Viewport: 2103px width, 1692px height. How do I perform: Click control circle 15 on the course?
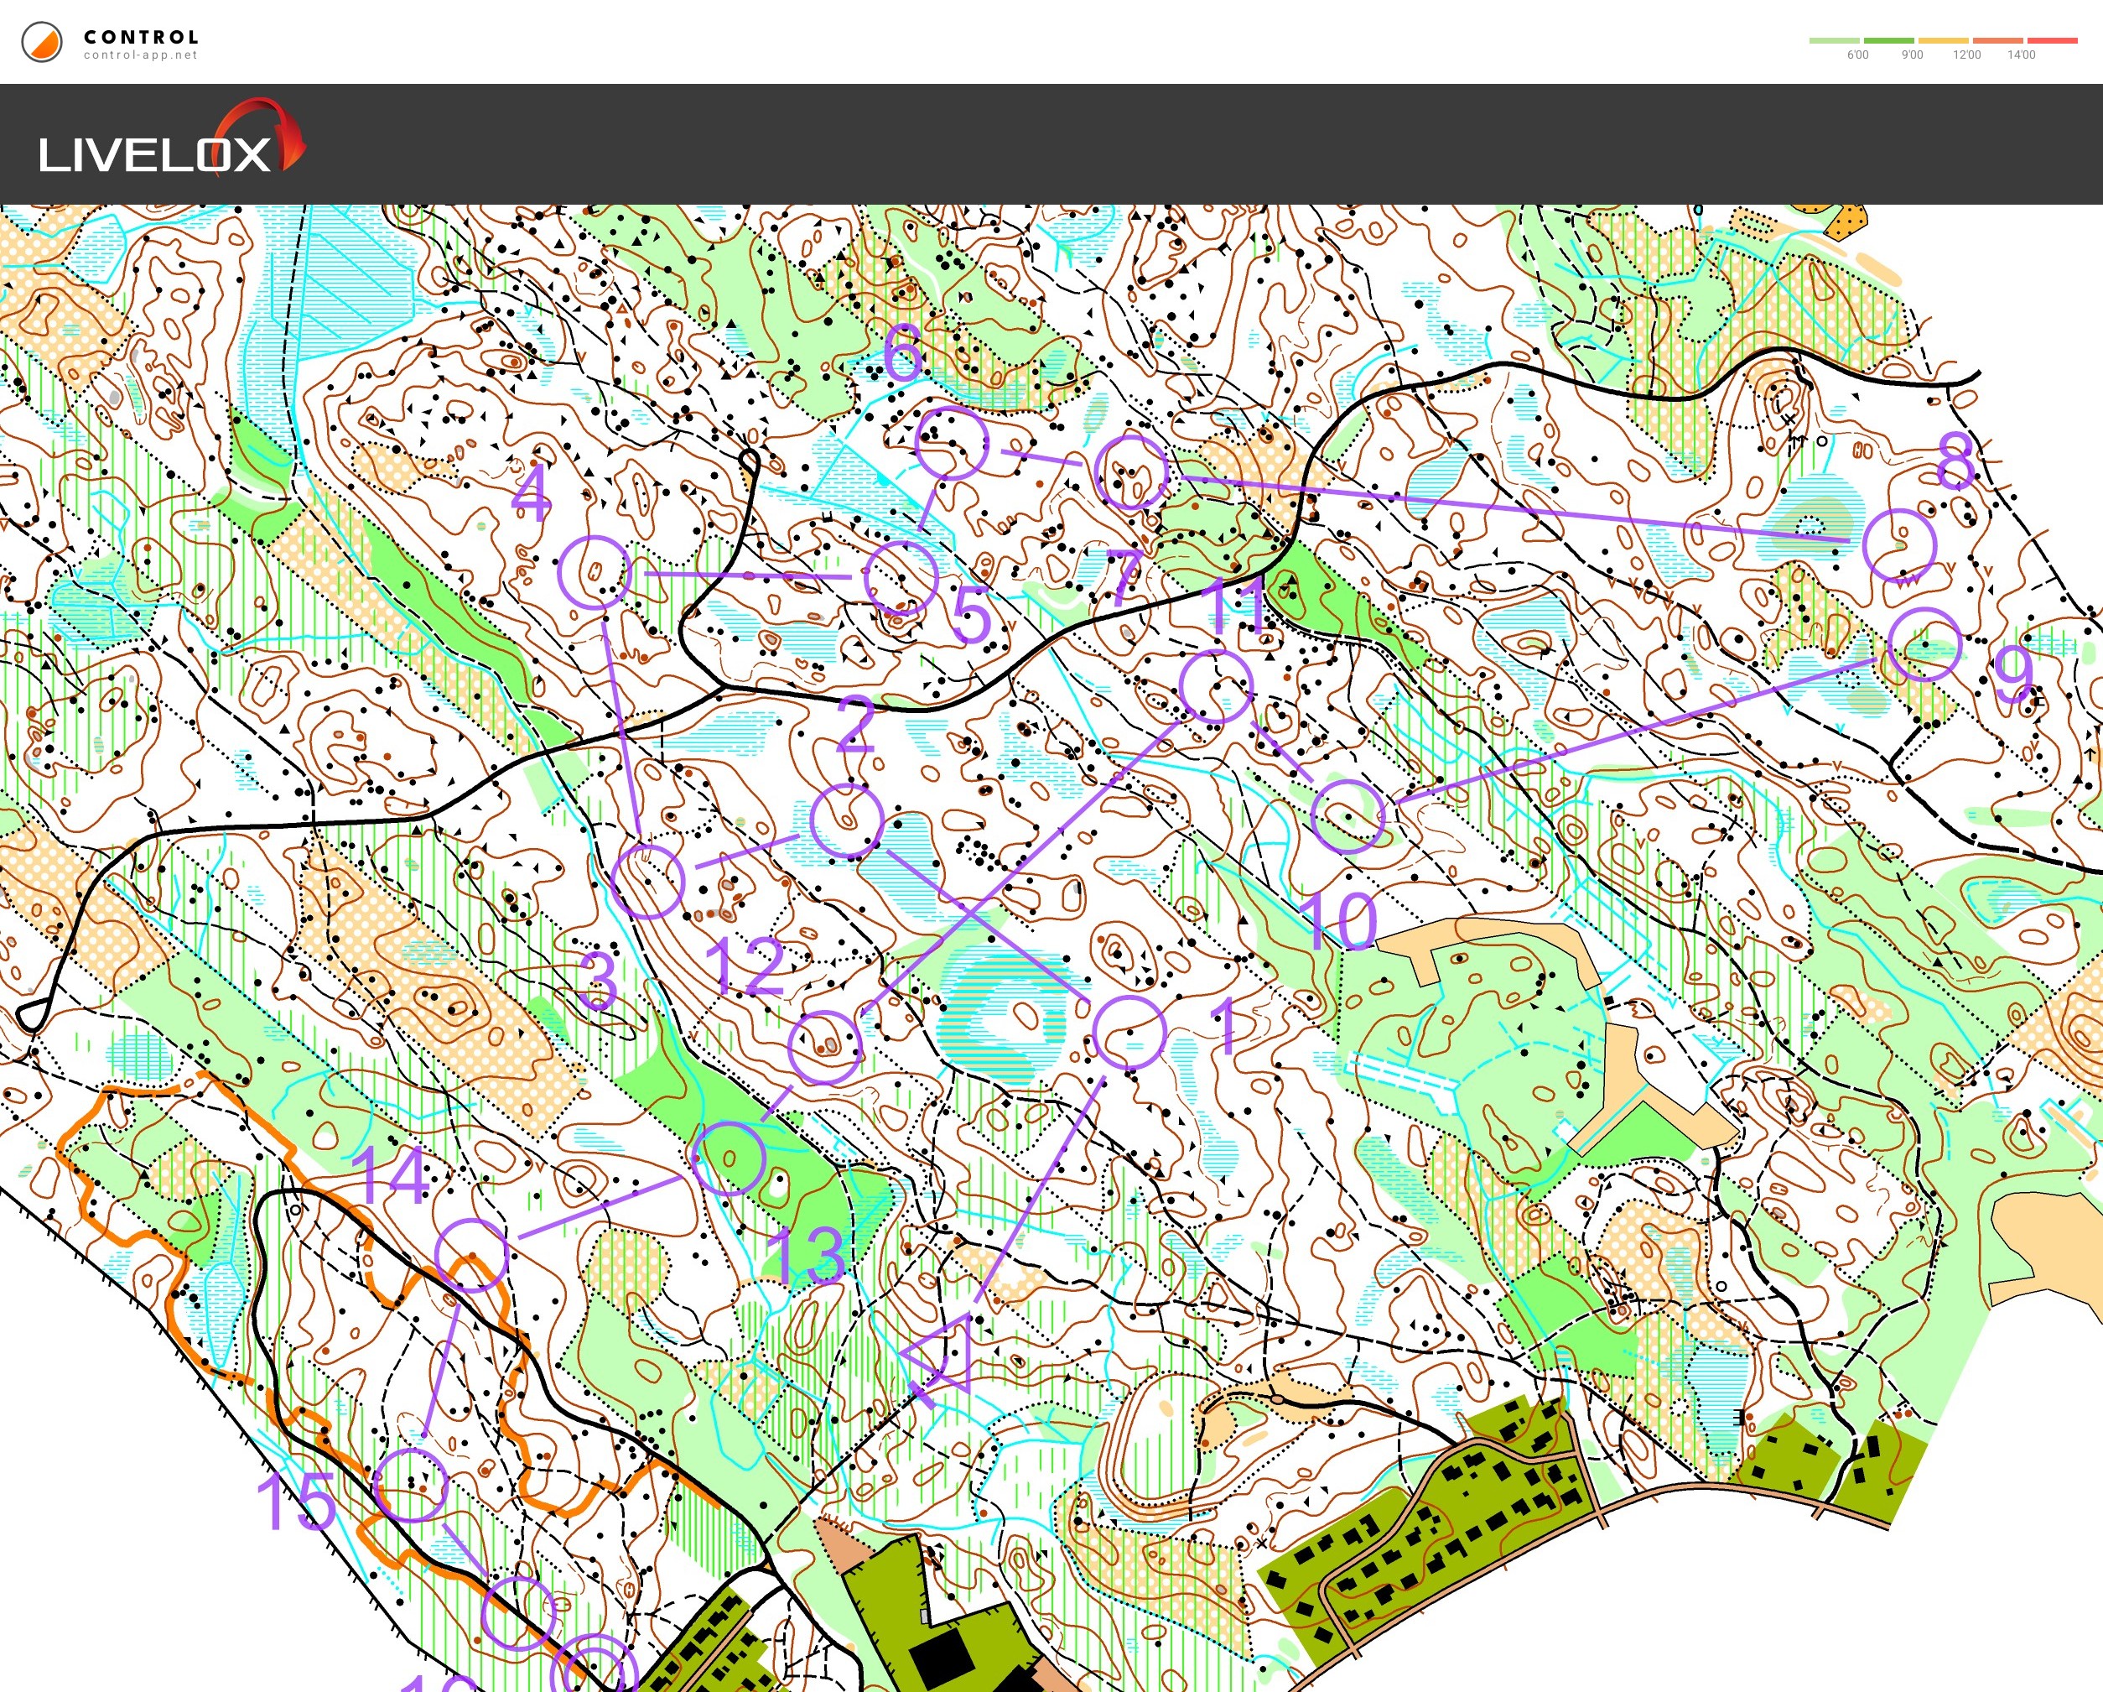click(412, 1485)
